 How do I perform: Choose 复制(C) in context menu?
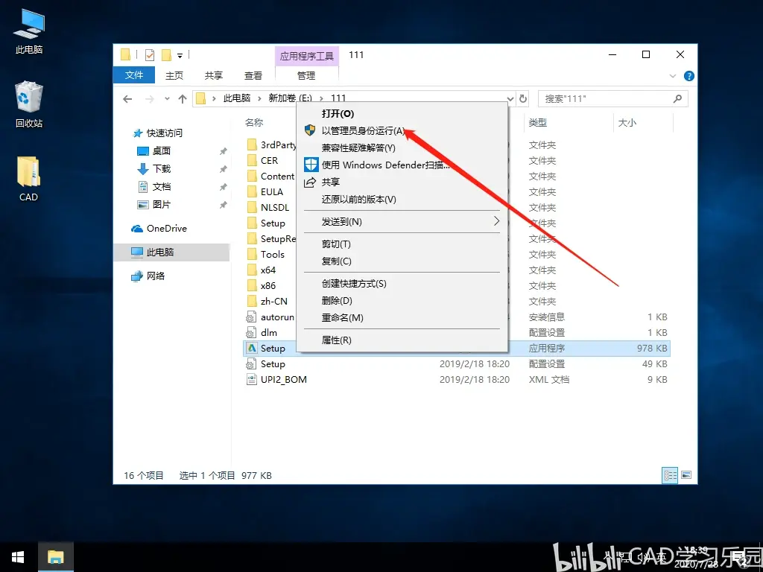tap(402, 261)
